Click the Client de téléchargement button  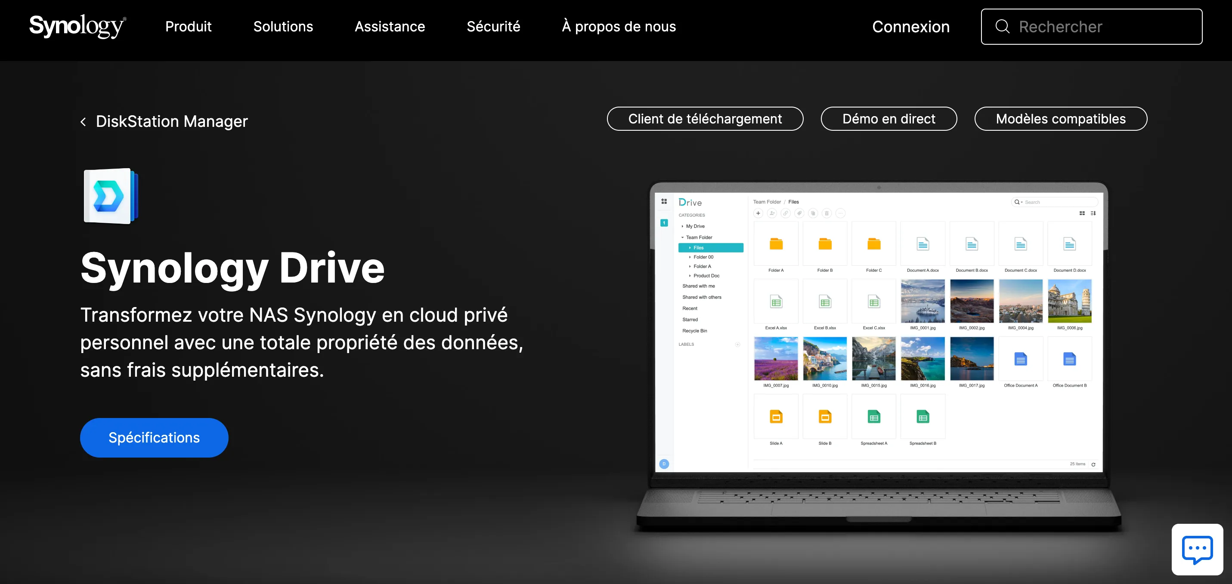(x=705, y=119)
